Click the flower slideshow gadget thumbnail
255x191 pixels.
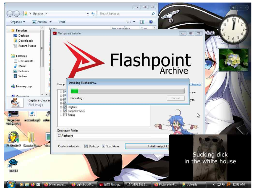point(233,60)
